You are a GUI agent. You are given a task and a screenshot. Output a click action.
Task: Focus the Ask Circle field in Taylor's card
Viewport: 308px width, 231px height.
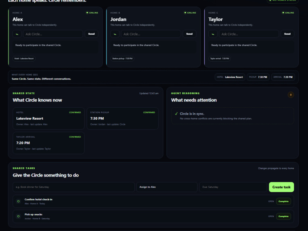click(249, 34)
